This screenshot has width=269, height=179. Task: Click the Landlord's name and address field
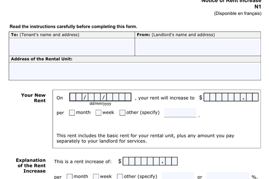point(198,47)
